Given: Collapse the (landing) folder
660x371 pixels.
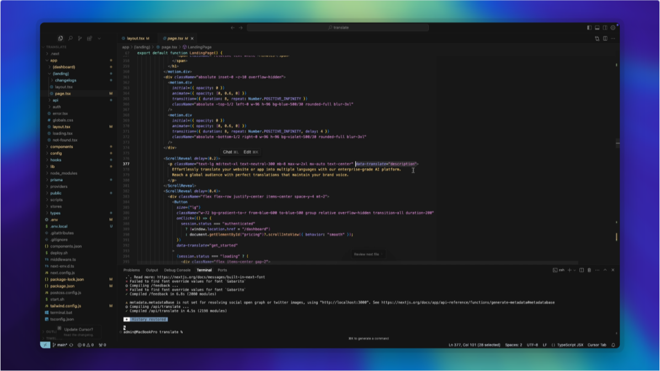Looking at the screenshot, I should [x=61, y=74].
